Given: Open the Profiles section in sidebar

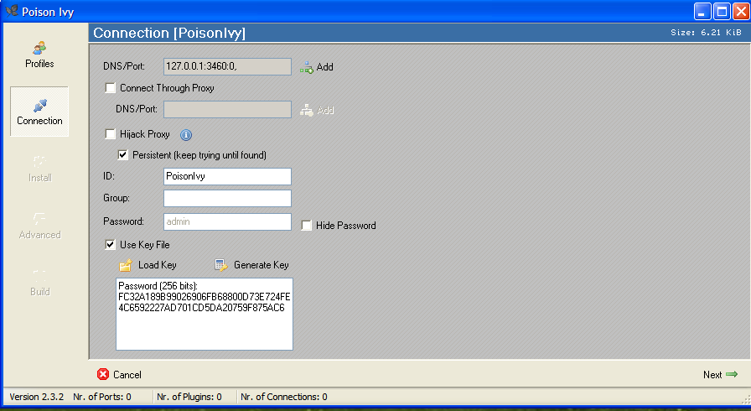Looking at the screenshot, I should point(39,54).
